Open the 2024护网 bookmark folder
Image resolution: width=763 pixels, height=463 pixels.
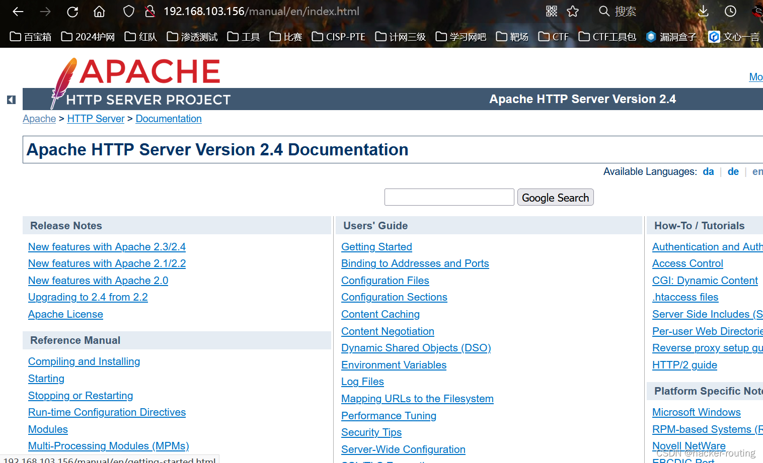click(x=88, y=37)
